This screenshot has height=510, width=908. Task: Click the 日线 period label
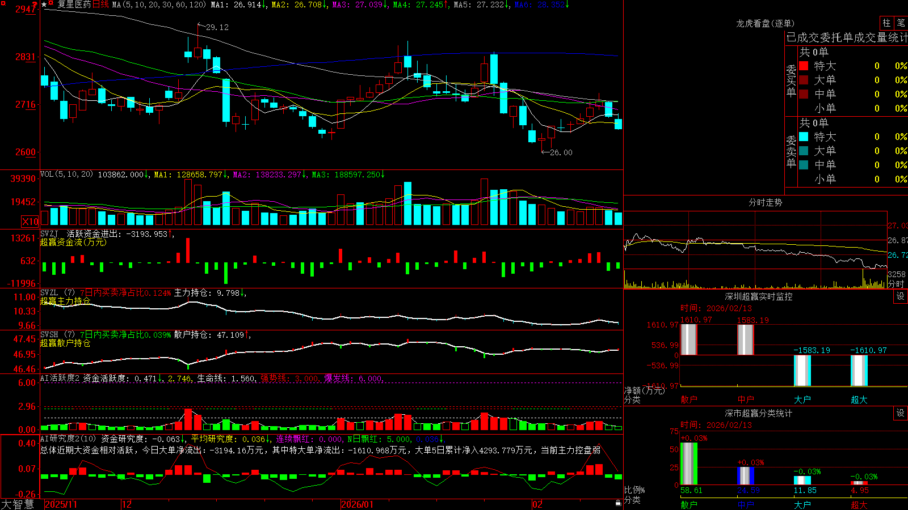100,5
